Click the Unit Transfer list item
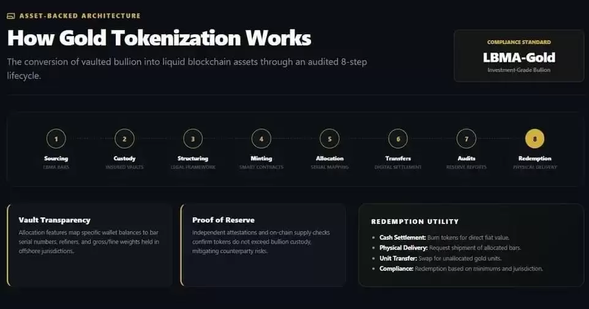 440,258
